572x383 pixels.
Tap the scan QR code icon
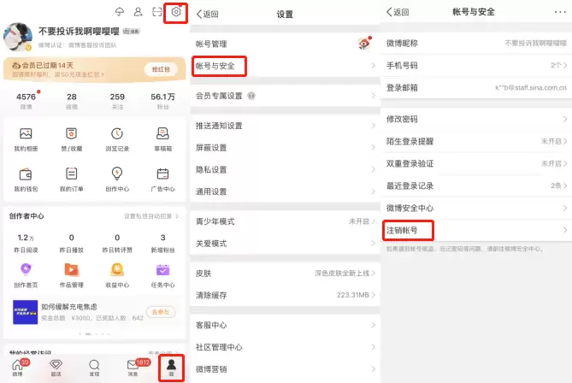click(x=156, y=12)
